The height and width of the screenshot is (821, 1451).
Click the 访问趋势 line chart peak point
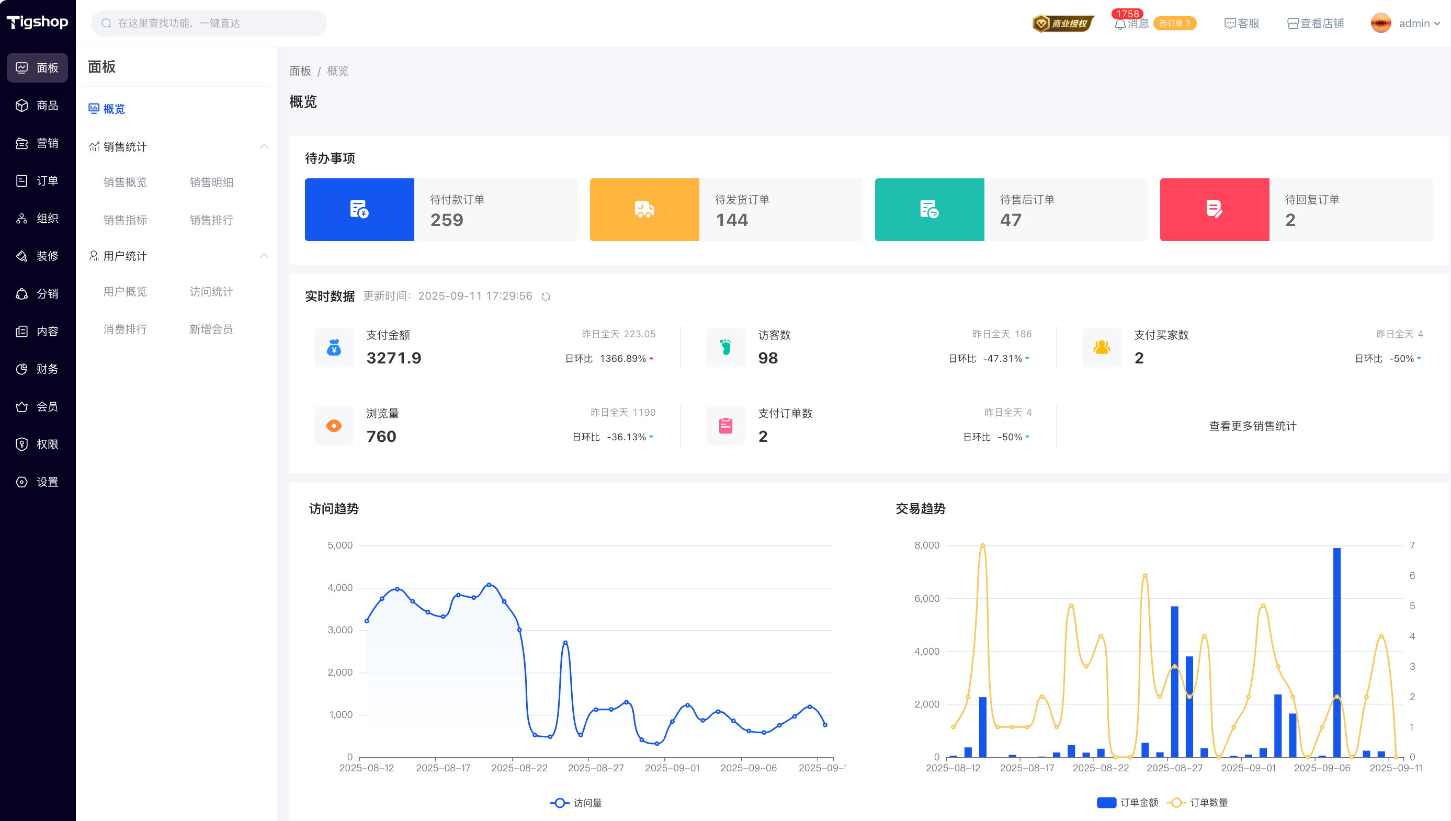click(489, 585)
